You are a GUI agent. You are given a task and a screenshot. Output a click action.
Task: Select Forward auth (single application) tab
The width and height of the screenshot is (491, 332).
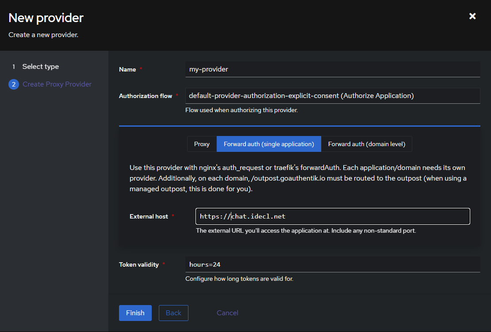(x=269, y=144)
